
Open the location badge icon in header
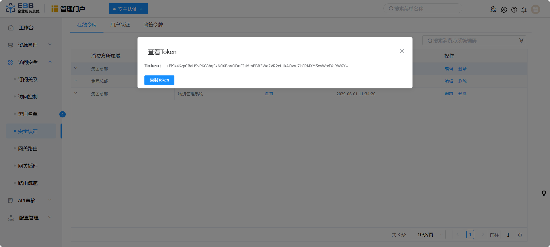(493, 9)
